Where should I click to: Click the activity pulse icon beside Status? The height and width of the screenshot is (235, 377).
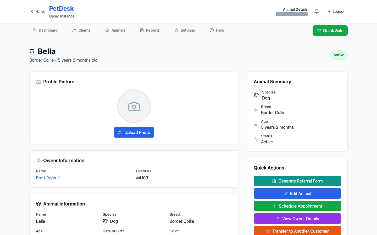(x=256, y=139)
